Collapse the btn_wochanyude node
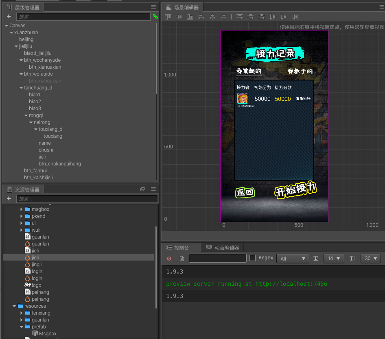The height and width of the screenshot is (339, 385). tap(21, 60)
